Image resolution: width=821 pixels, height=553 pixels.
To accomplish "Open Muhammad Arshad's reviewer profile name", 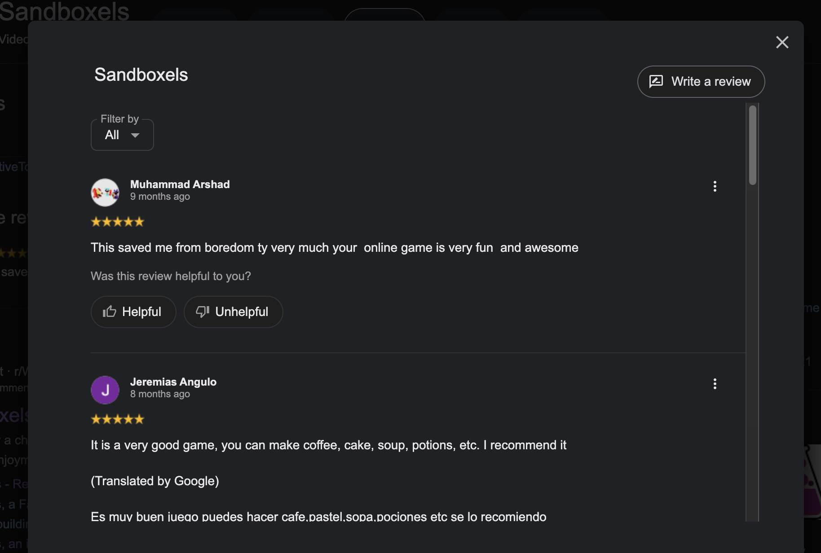I will (x=180, y=184).
